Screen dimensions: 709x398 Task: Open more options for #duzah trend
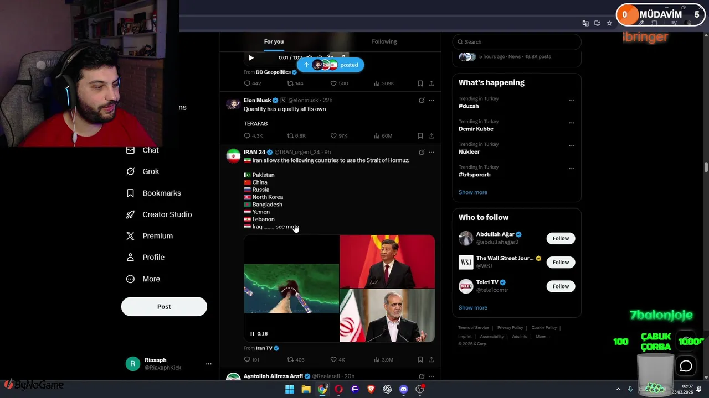pyautogui.click(x=572, y=100)
